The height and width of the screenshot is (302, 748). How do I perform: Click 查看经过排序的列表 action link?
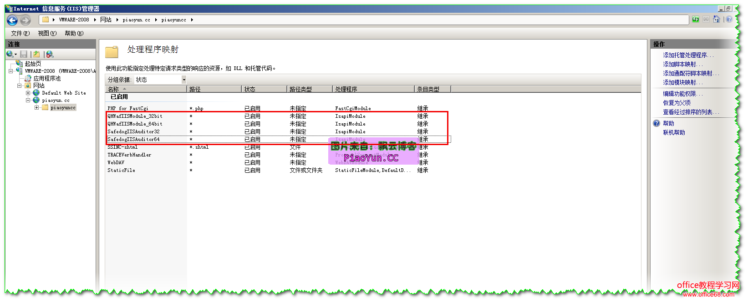point(691,112)
